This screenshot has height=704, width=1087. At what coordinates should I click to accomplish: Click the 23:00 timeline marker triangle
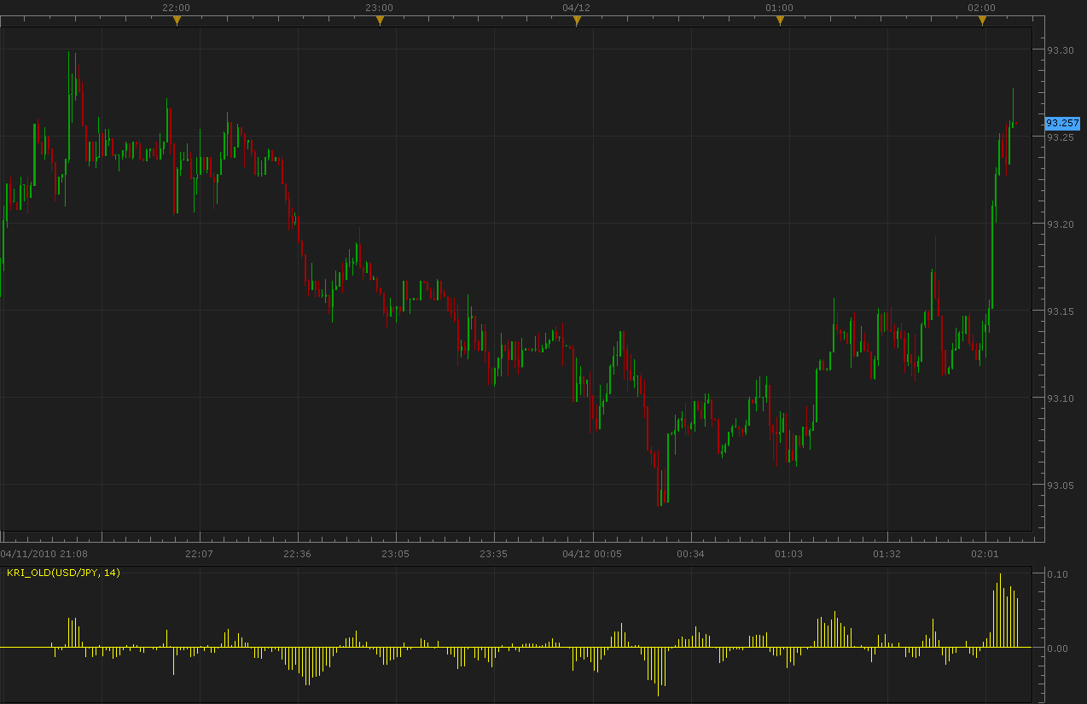point(380,20)
